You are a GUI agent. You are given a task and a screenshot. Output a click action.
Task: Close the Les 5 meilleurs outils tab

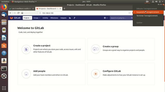[x=33, y=9]
